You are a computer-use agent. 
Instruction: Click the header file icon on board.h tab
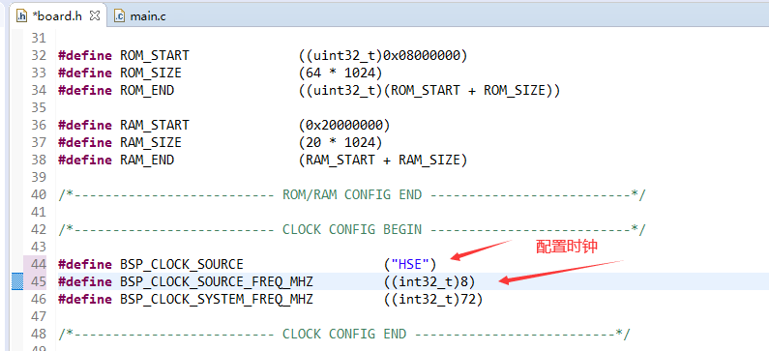(x=21, y=16)
